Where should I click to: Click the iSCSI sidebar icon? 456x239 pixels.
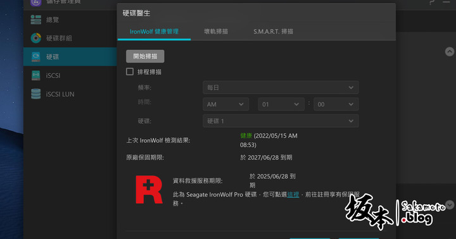point(35,75)
